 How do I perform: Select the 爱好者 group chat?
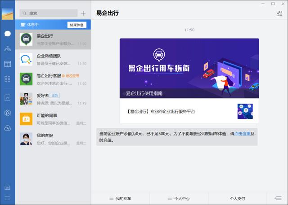(x=53, y=99)
